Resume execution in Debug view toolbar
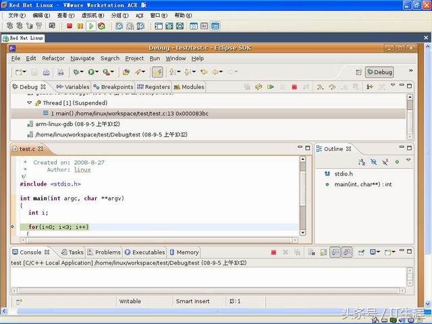Viewport: 432px width, 324px height. point(271,87)
